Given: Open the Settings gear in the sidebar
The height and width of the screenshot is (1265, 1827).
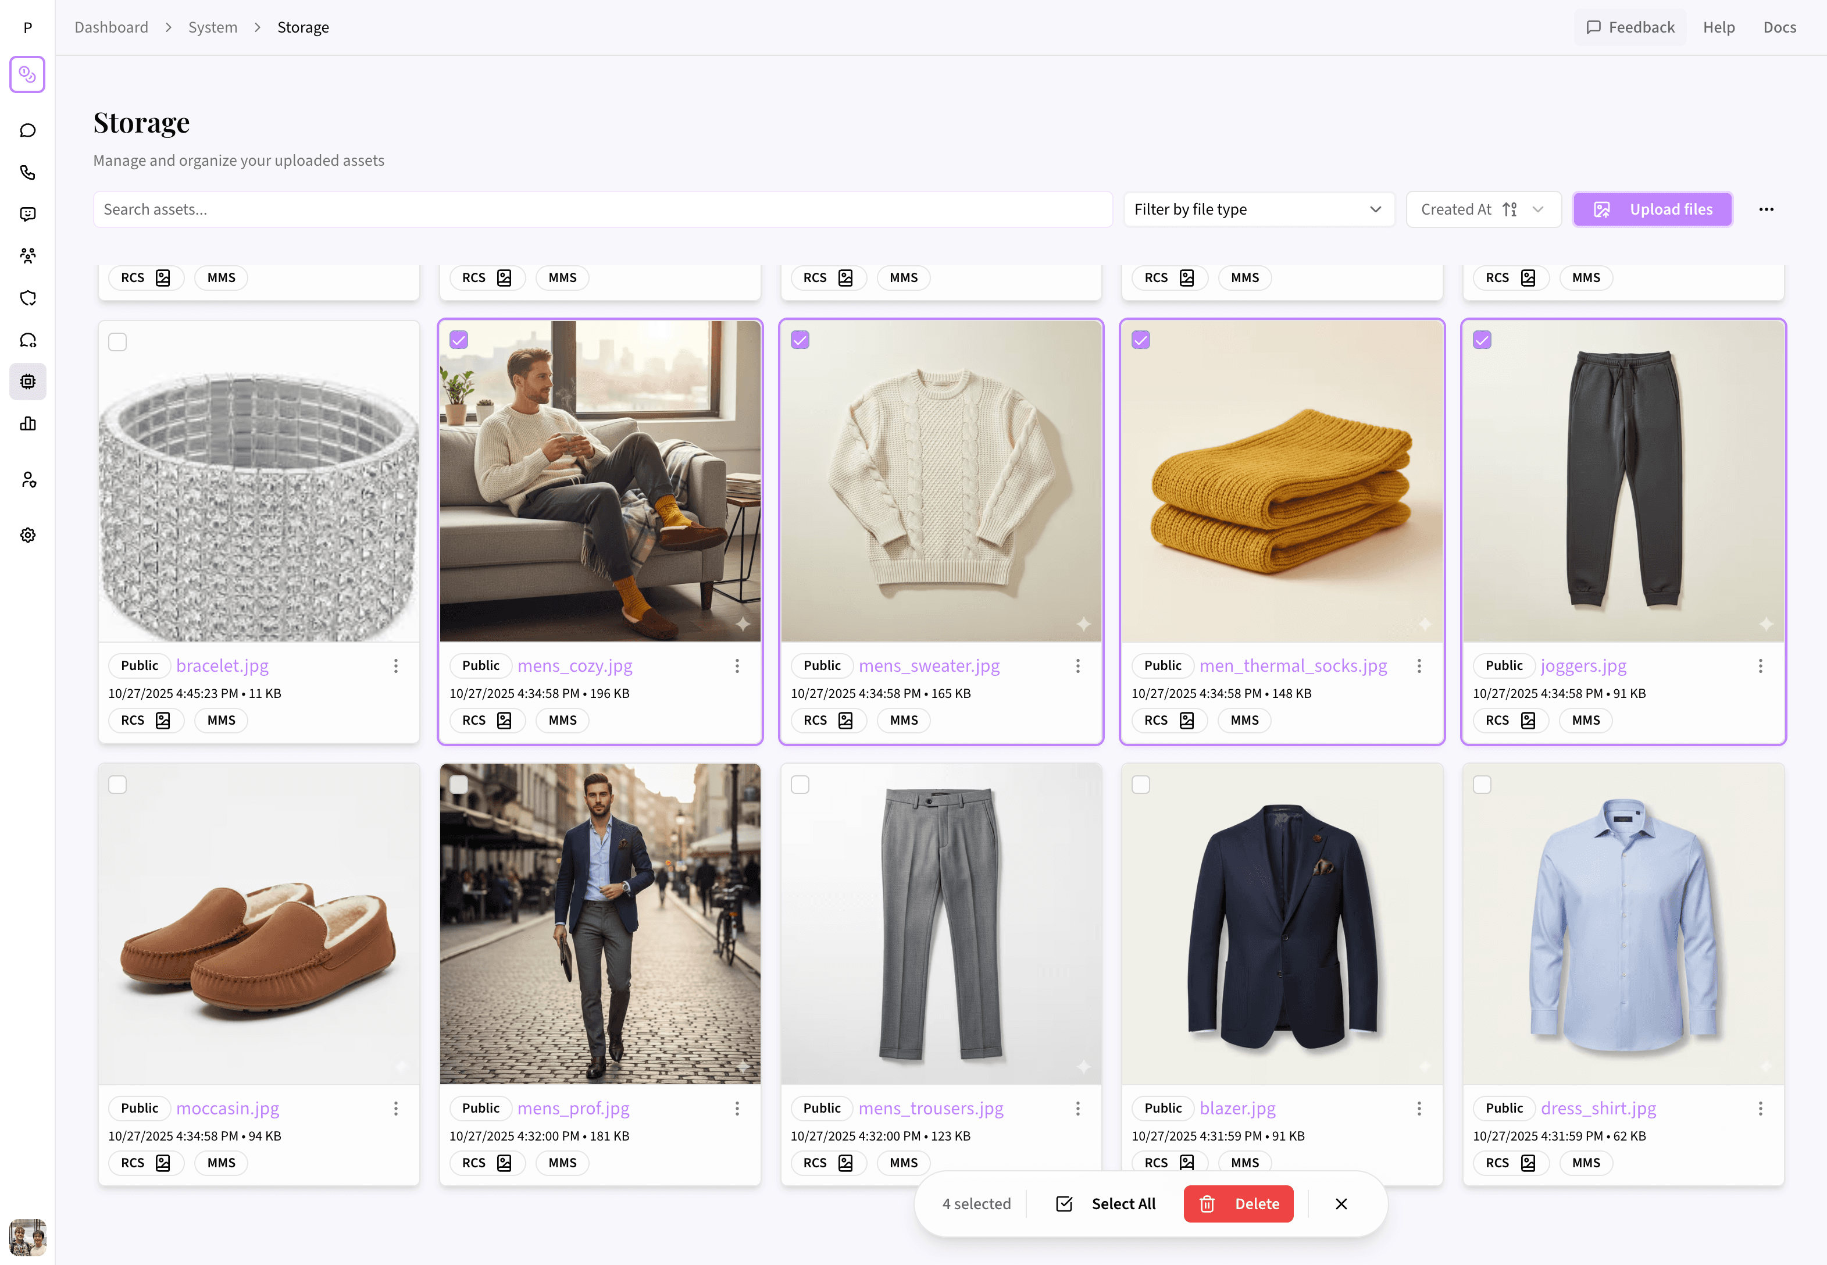Looking at the screenshot, I should coord(28,534).
